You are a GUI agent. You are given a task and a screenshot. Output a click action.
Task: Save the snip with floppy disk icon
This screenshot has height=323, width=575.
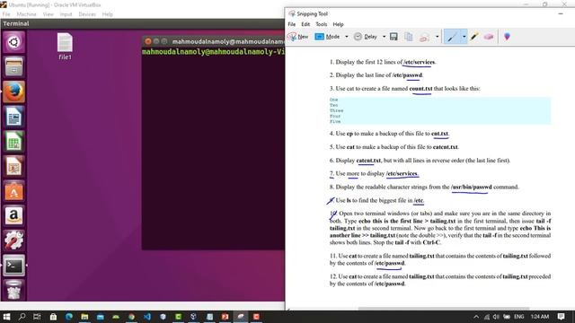point(394,37)
